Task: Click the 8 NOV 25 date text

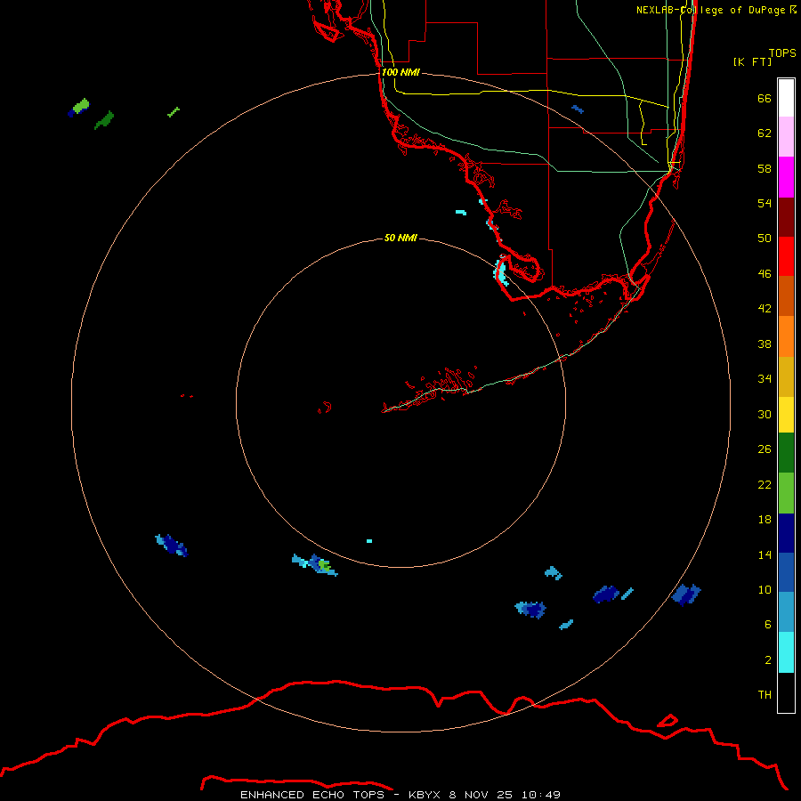Action: coord(481,795)
